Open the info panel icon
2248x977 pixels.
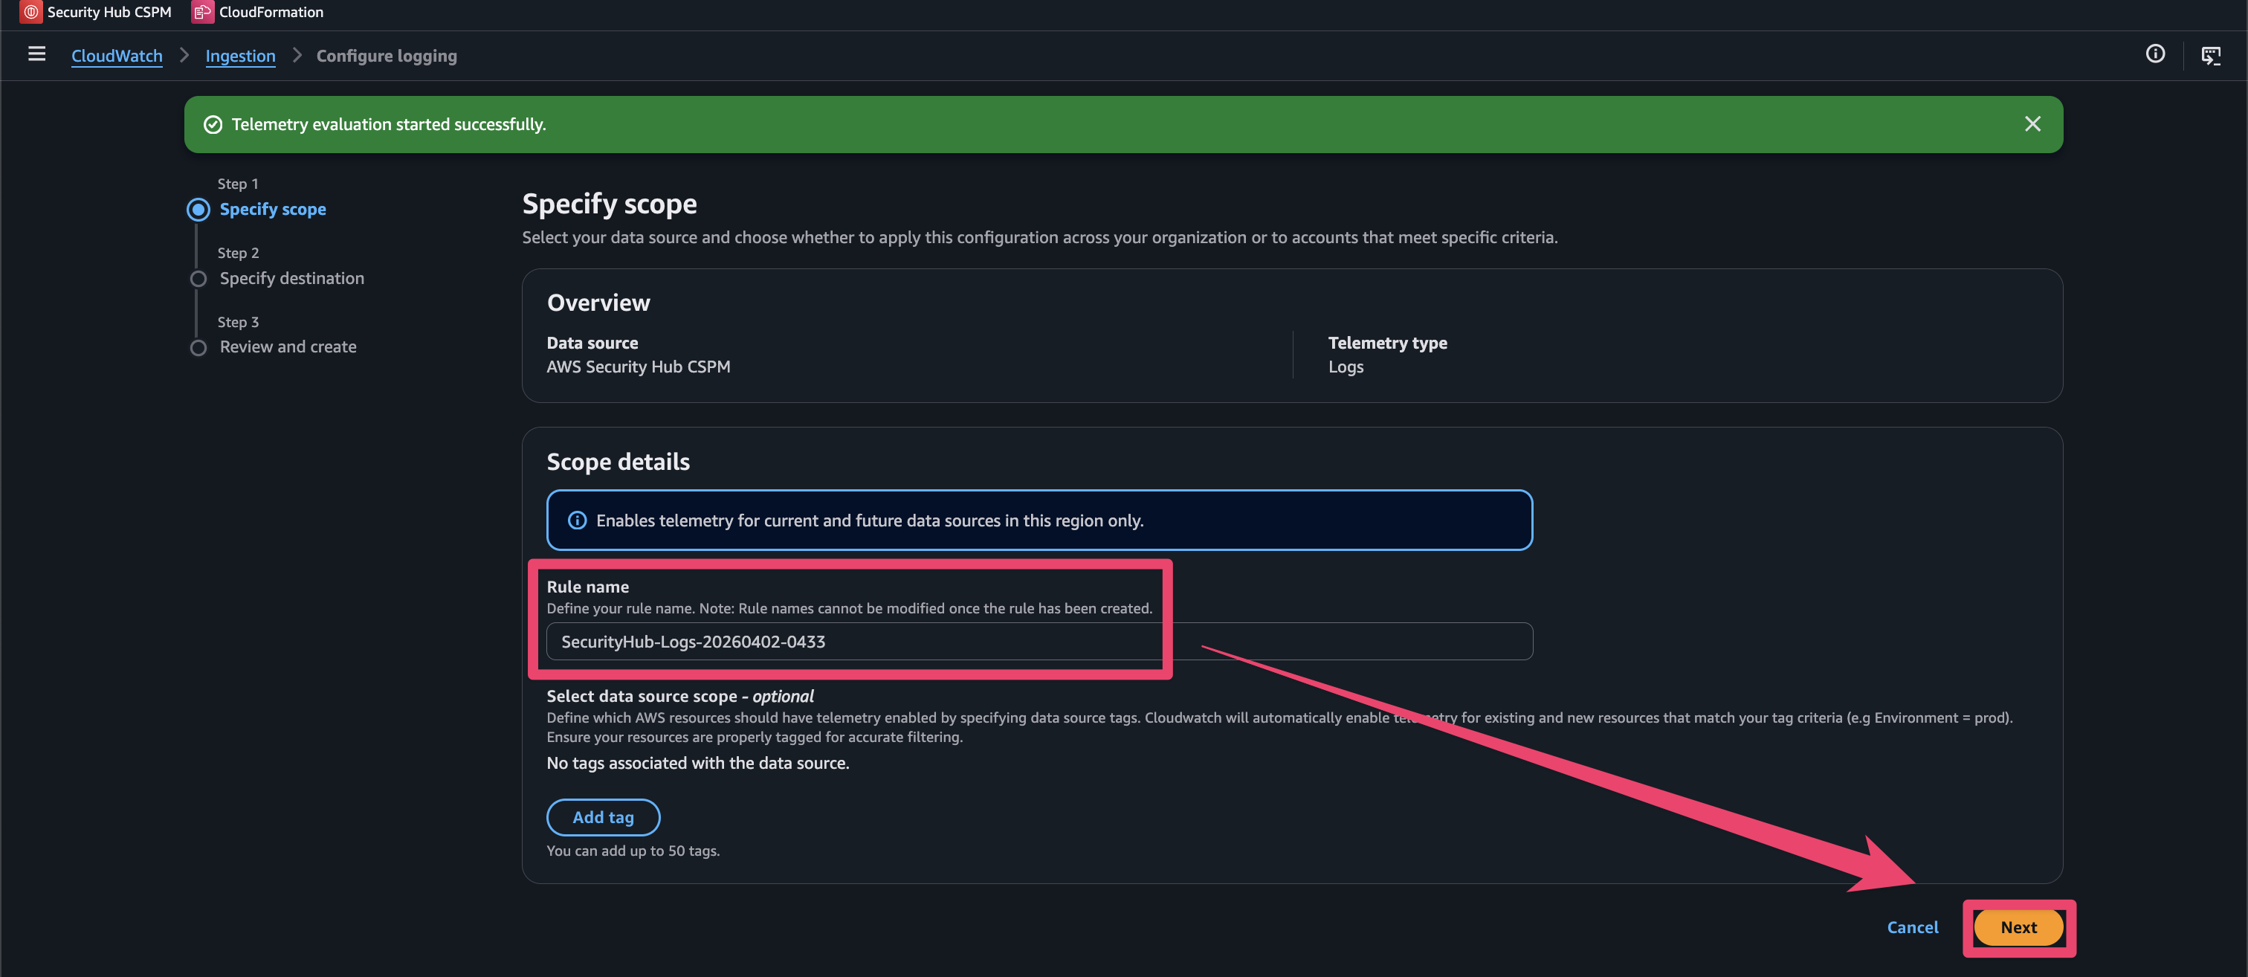[2154, 54]
